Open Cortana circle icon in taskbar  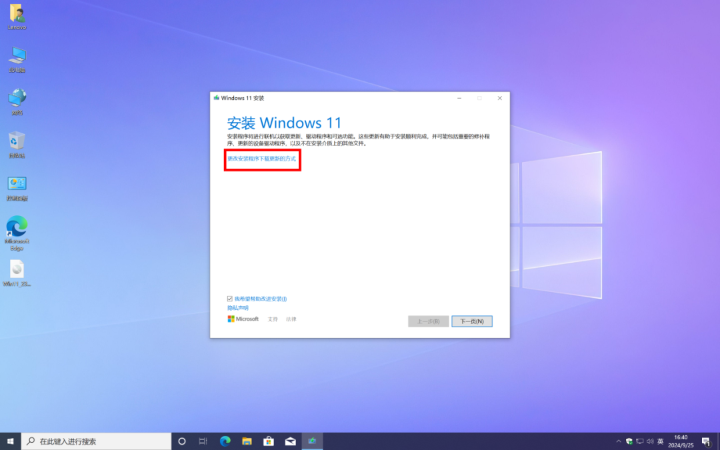pos(182,441)
